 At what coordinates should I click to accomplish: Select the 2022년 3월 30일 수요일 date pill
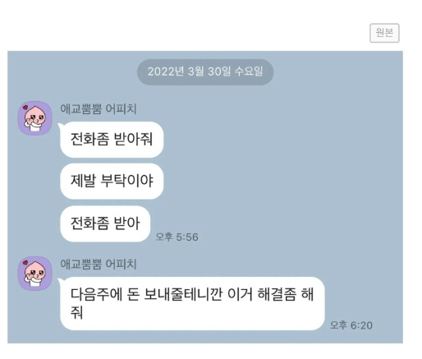pyautogui.click(x=205, y=72)
